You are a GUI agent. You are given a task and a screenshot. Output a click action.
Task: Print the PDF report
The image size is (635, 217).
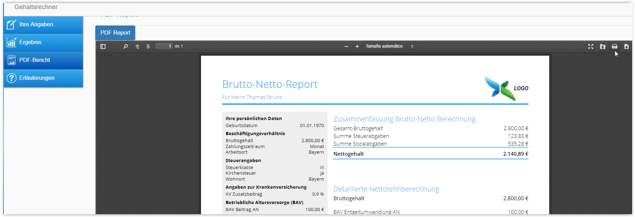[615, 47]
